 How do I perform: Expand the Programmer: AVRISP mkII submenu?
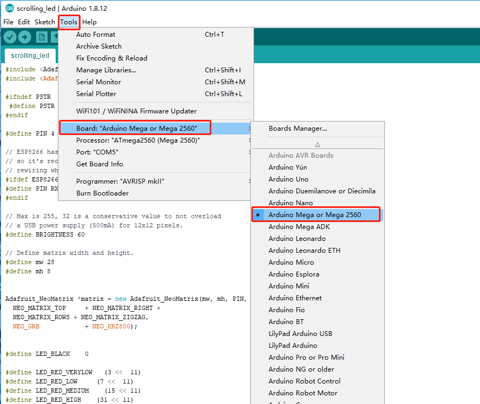pyautogui.click(x=156, y=181)
